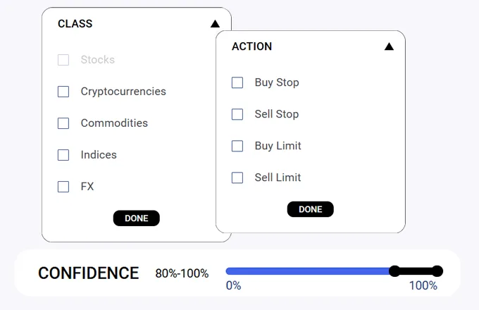This screenshot has width=479, height=310.
Task: Toggle the FX checkbox
Action: click(63, 187)
